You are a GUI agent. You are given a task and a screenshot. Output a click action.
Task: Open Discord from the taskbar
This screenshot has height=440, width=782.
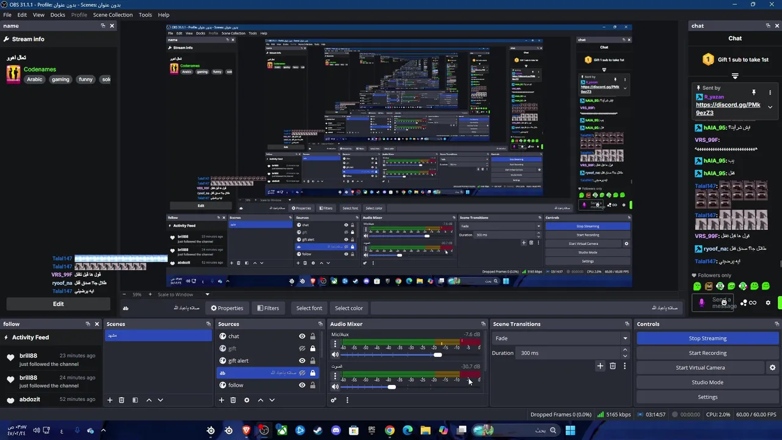(336, 430)
